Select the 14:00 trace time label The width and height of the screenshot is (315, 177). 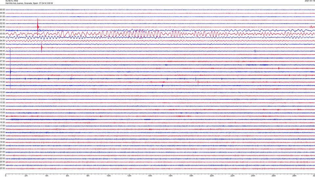tap(2, 106)
